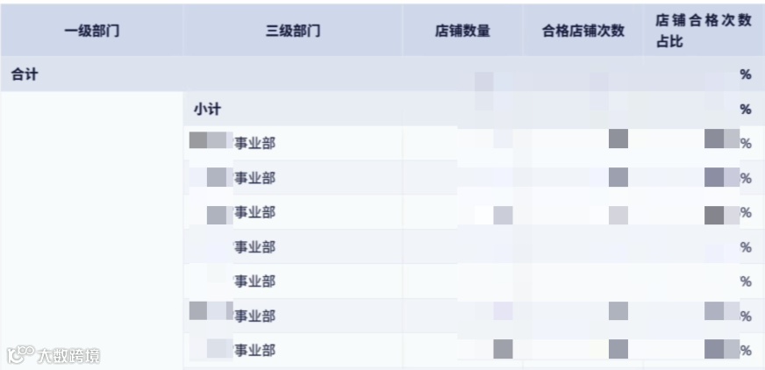Click the 店铺合格次数占比 column header
765x370 pixels.
pos(703,31)
